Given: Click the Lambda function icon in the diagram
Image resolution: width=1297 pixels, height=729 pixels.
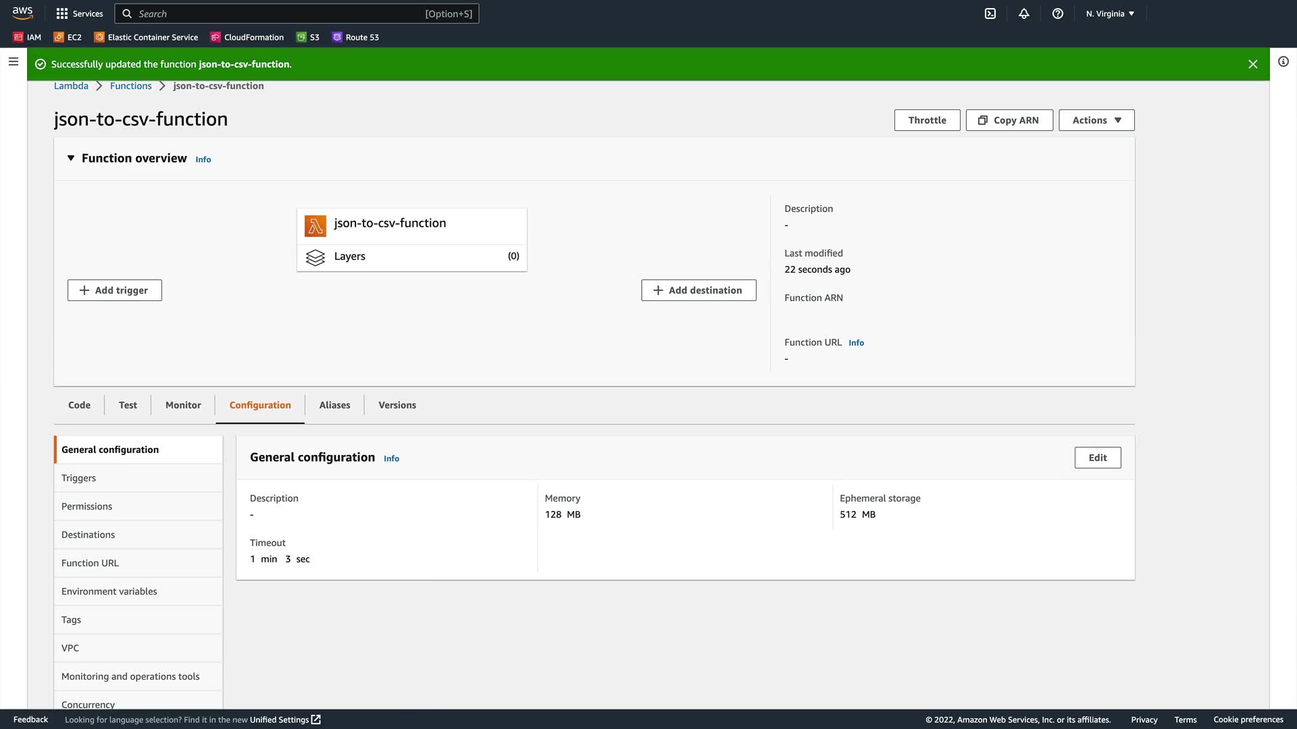Looking at the screenshot, I should pyautogui.click(x=315, y=225).
